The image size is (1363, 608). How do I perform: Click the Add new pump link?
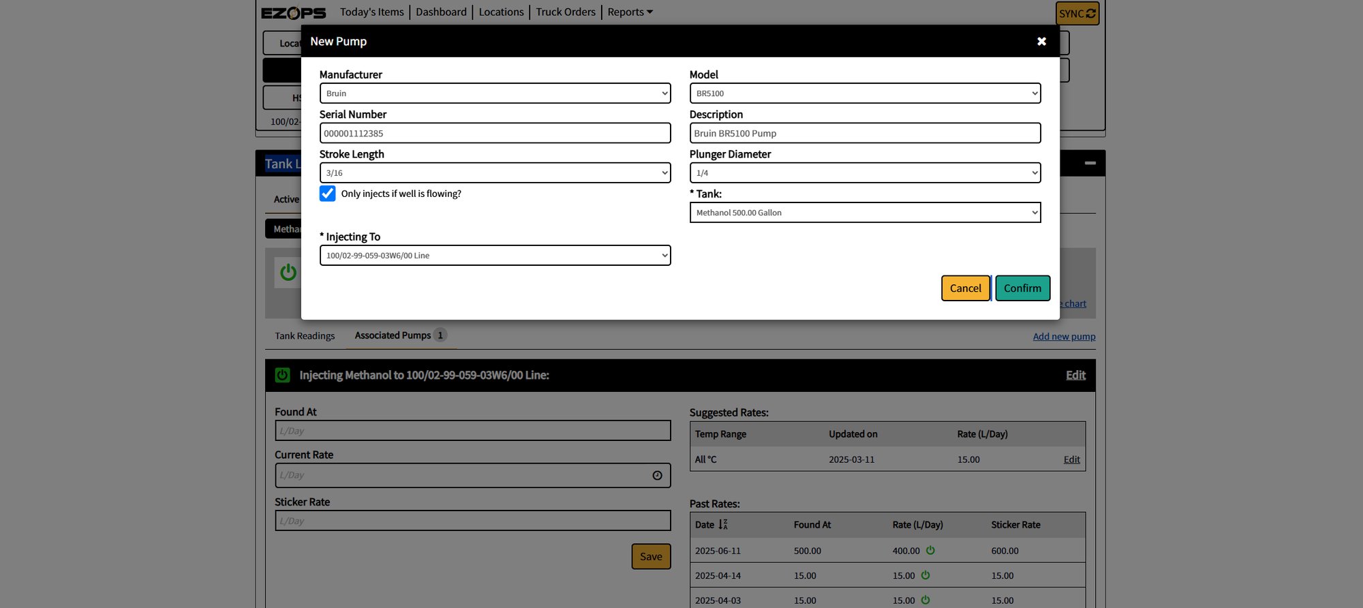pos(1064,337)
